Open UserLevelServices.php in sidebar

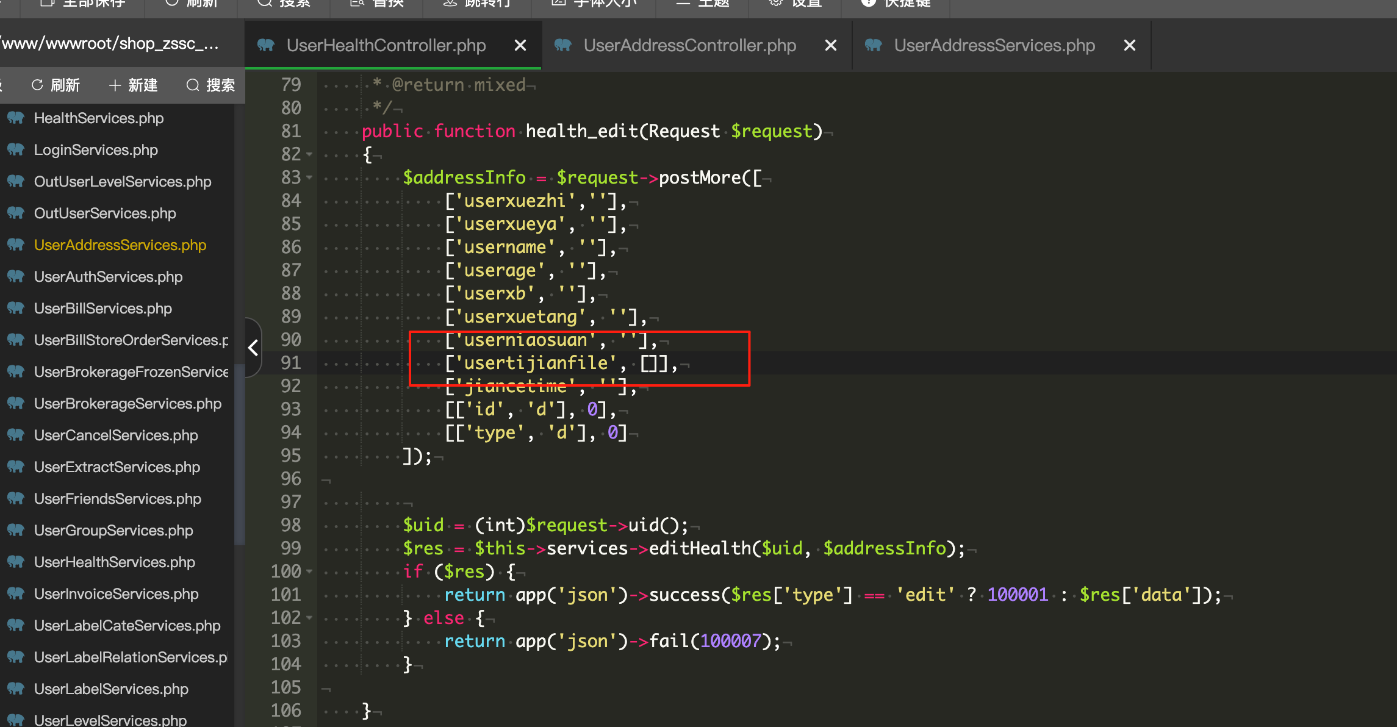(110, 720)
